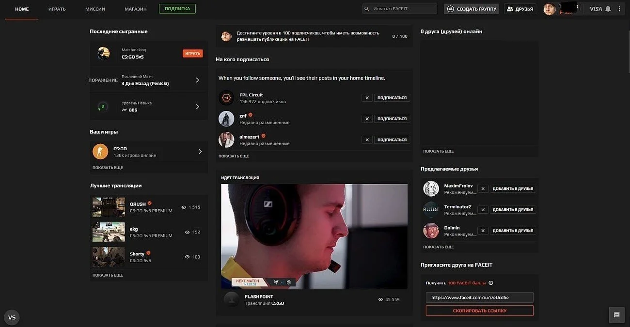Expand CS:GO game row chevron
Viewport: 630px width, 327px height.
(200, 152)
